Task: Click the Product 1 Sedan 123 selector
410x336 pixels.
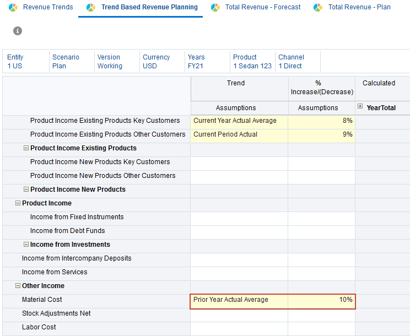Action: pos(252,62)
